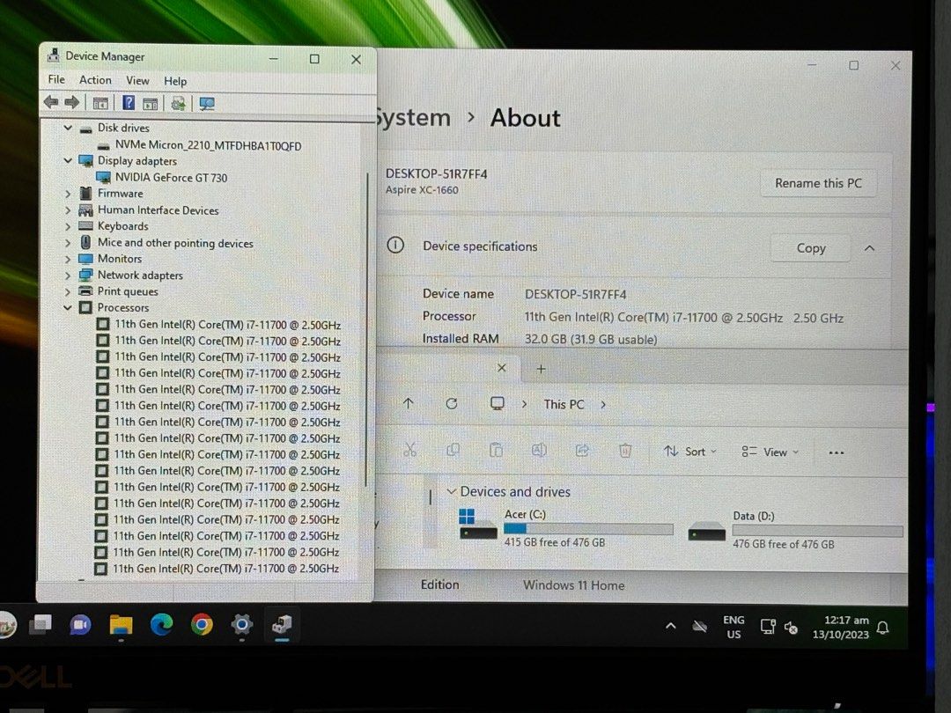Click Scan for hardware changes toolbar icon
951x713 pixels.
(207, 103)
